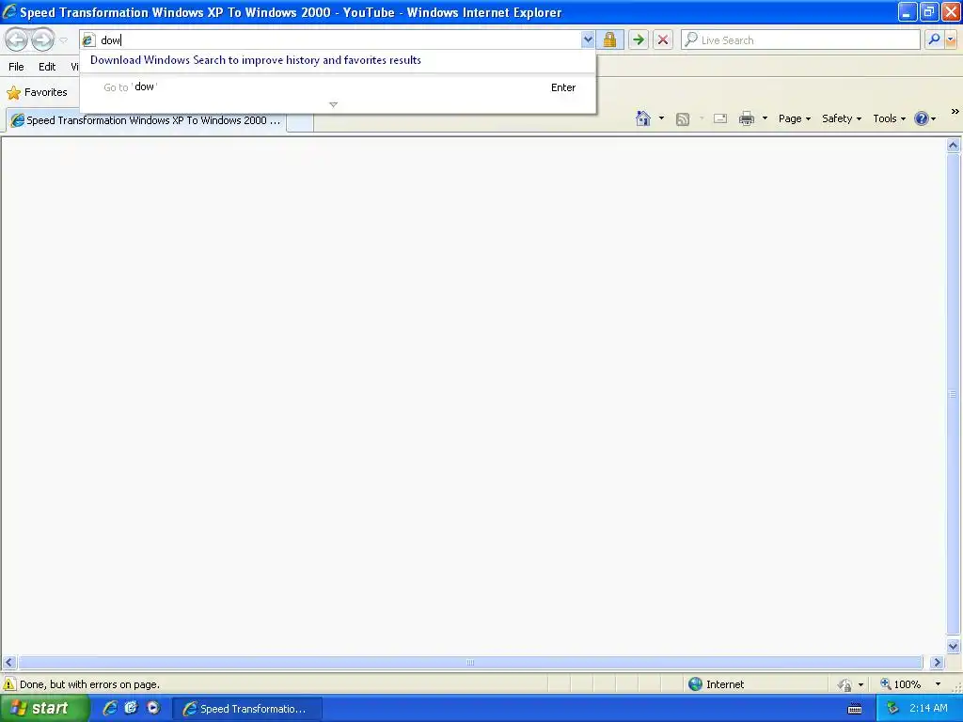Click the Windows start button
963x722 pixels.
click(x=43, y=709)
